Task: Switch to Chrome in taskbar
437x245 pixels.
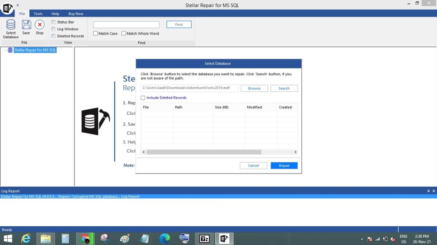Action: click(x=85, y=239)
